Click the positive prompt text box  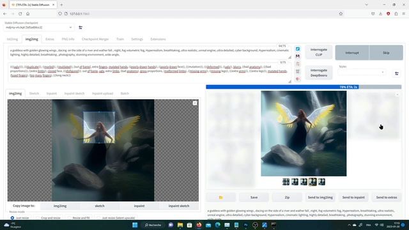point(150,52)
